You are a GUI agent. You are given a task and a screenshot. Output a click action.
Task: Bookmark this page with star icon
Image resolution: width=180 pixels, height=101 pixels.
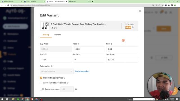pos(162,5)
